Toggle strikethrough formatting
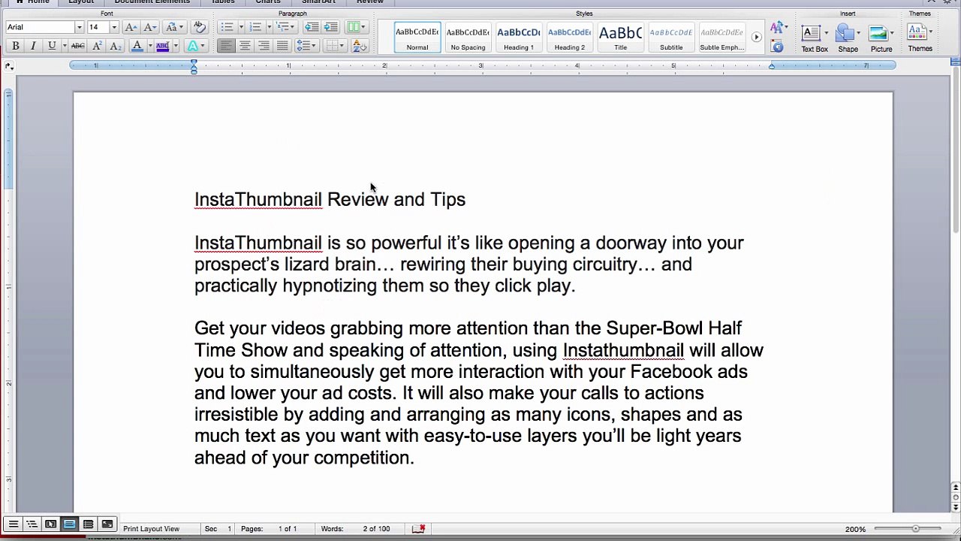Image resolution: width=961 pixels, height=541 pixels. click(77, 47)
